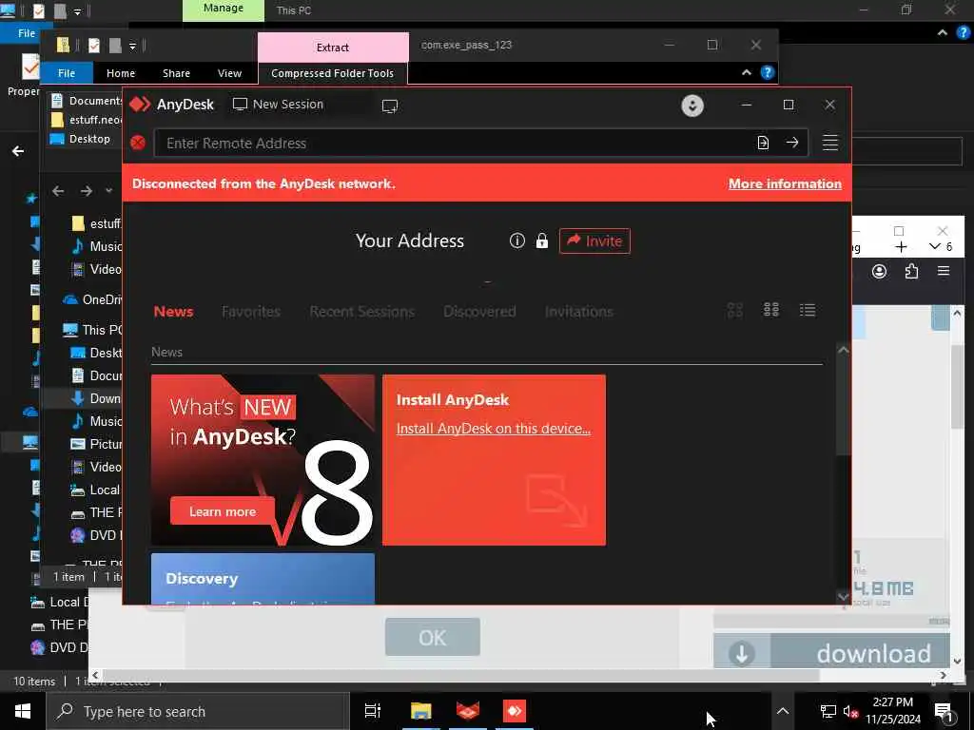
Task: Open the Discovery news card
Action: [x=263, y=579]
